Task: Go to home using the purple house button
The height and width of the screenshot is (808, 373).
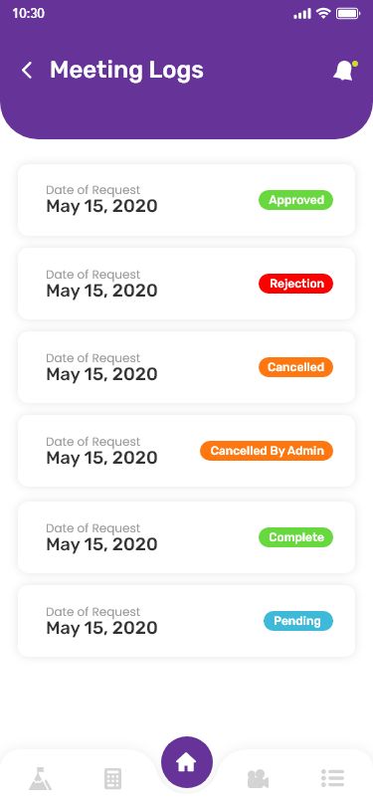Action: tap(187, 762)
